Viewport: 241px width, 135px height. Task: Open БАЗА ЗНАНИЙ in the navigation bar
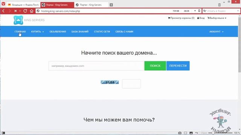click(80, 31)
